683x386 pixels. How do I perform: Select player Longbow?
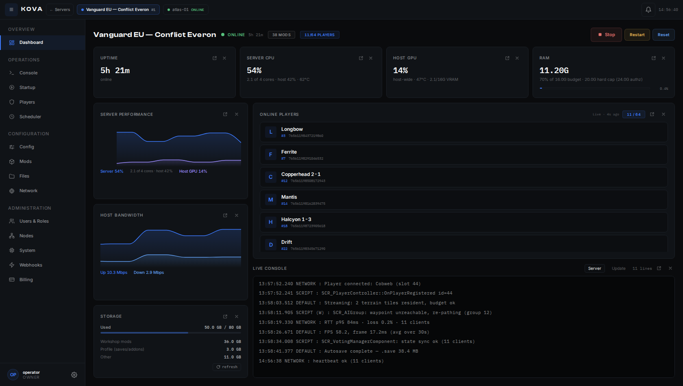click(x=463, y=132)
